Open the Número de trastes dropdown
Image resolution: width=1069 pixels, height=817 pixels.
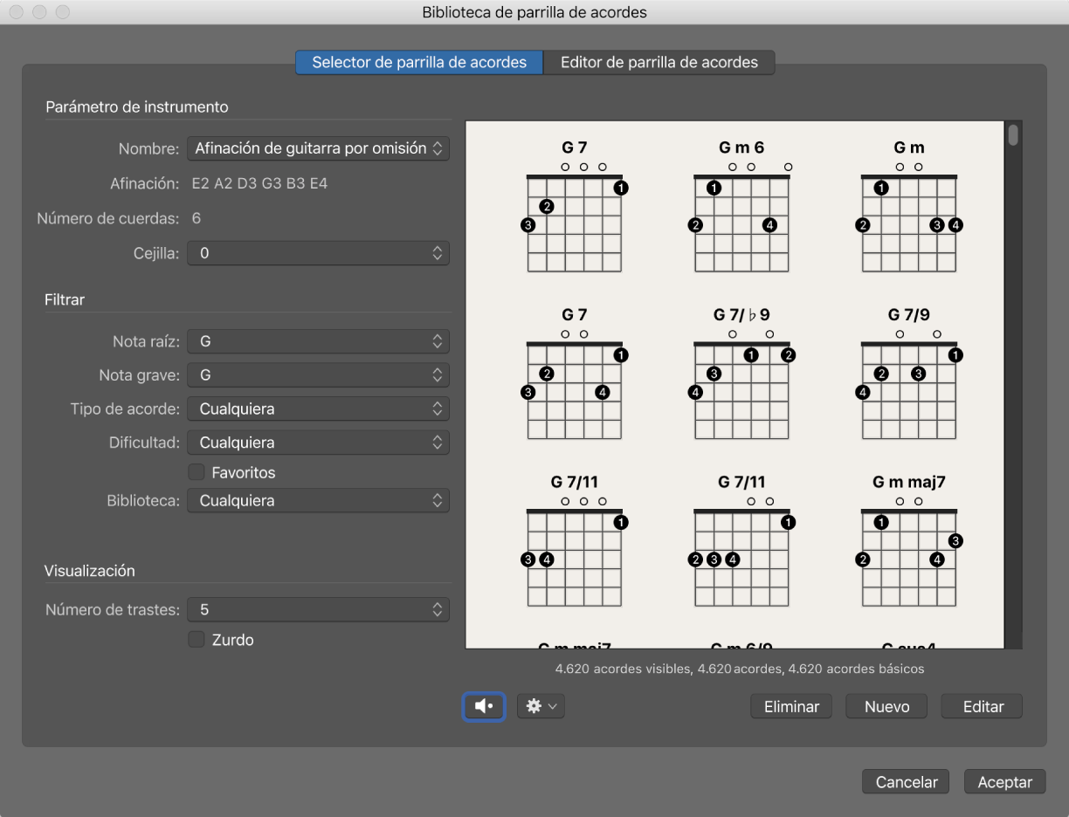coord(319,610)
